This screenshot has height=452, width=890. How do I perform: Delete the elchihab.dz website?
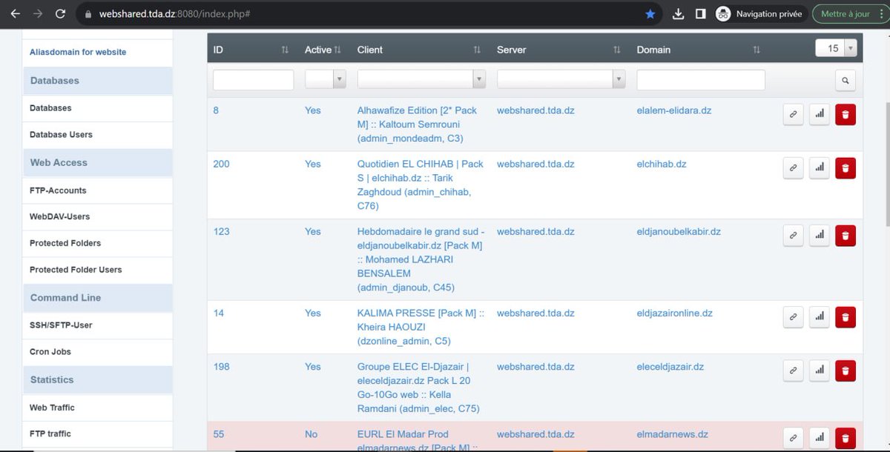(845, 168)
